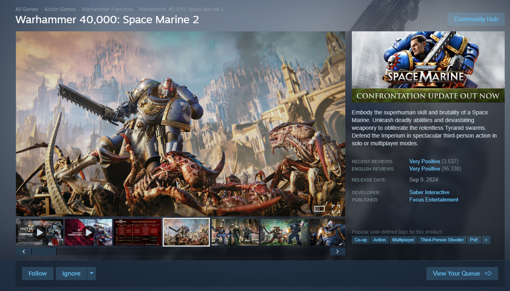Select the thumbnail of three marines standing
Image resolution: width=510 pixels, height=291 pixels.
tap(235, 232)
